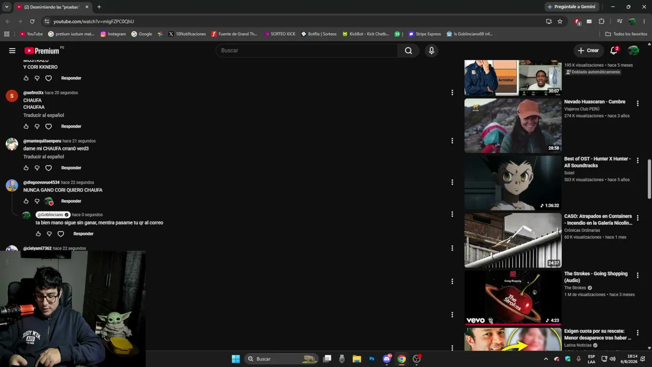Open the @Goblinciano channel name badge
652x367 pixels.
53,215
